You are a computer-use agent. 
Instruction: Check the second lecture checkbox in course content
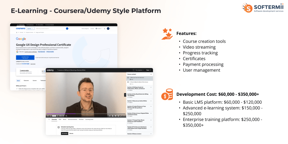pos(128,82)
